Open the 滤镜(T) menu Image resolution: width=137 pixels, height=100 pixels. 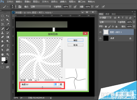(x=63, y=2)
